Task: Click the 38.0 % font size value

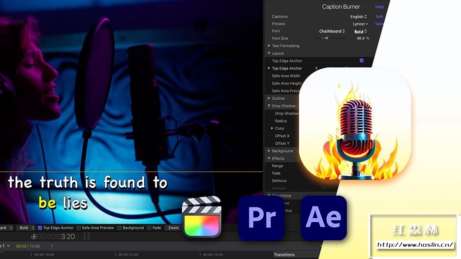Action: [x=363, y=38]
